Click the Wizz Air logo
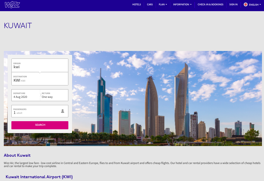The width and height of the screenshot is (264, 181). coord(12,5)
